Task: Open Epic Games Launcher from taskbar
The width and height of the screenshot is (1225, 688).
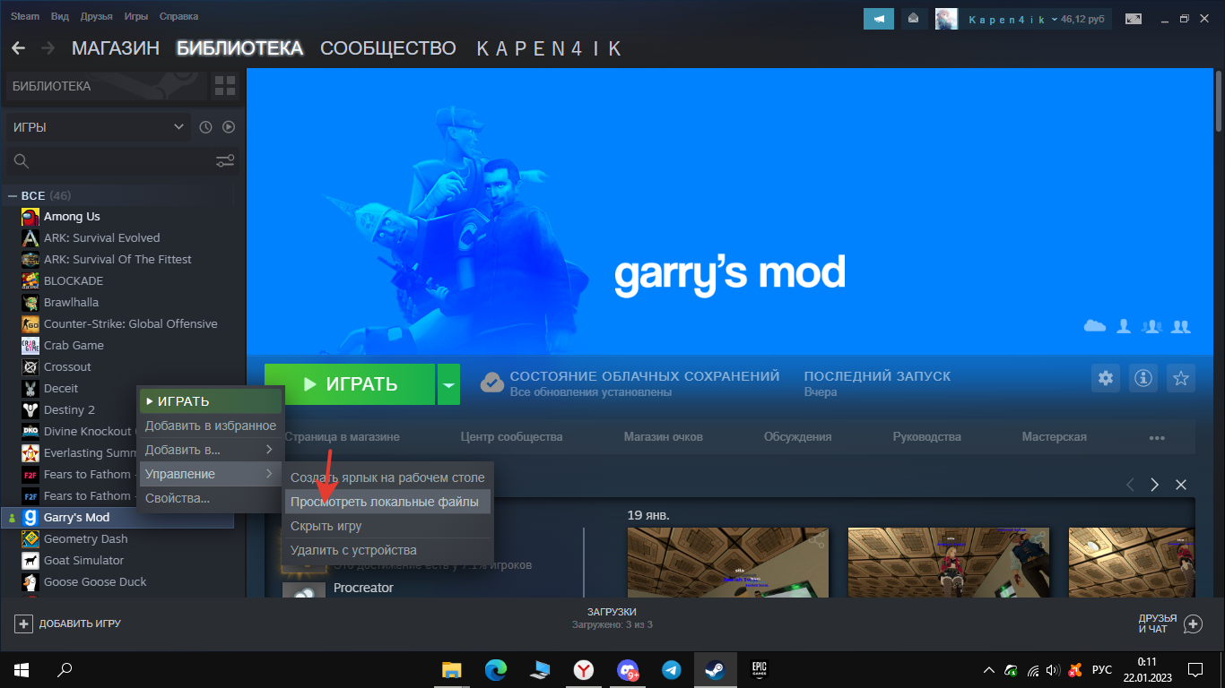Action: click(759, 669)
